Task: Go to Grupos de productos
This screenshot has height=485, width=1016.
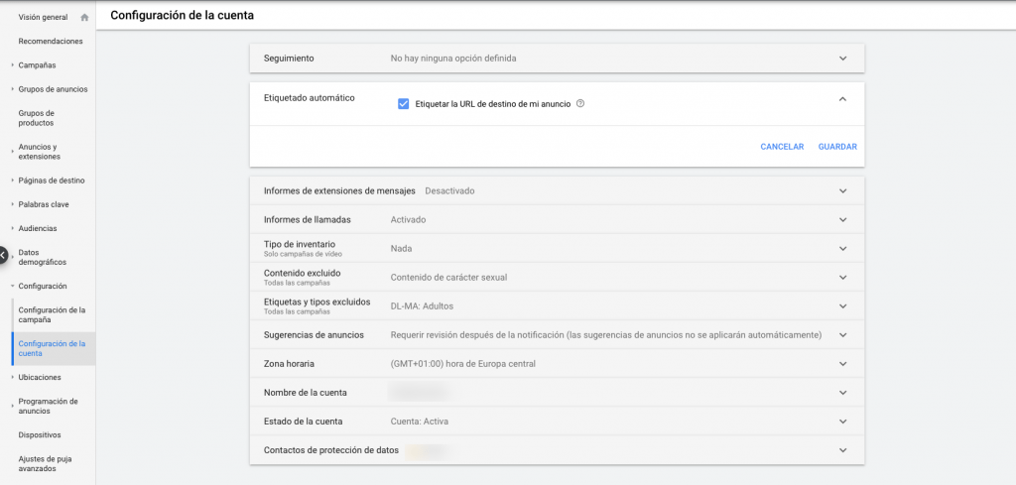Action: [x=37, y=118]
